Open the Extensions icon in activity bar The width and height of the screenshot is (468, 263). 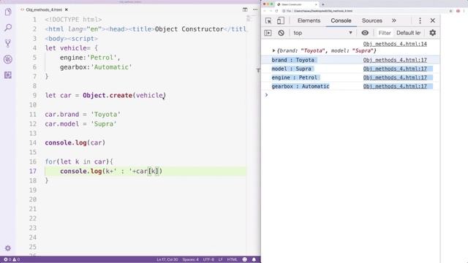pos(8,75)
